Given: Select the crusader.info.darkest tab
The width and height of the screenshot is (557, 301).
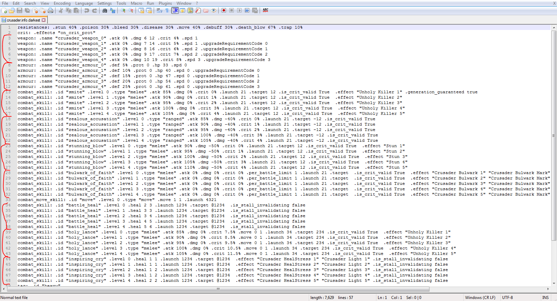Looking at the screenshot, I should 23,20.
